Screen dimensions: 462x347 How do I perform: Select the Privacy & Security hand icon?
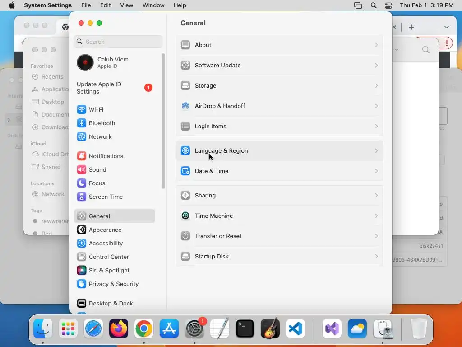tap(82, 284)
